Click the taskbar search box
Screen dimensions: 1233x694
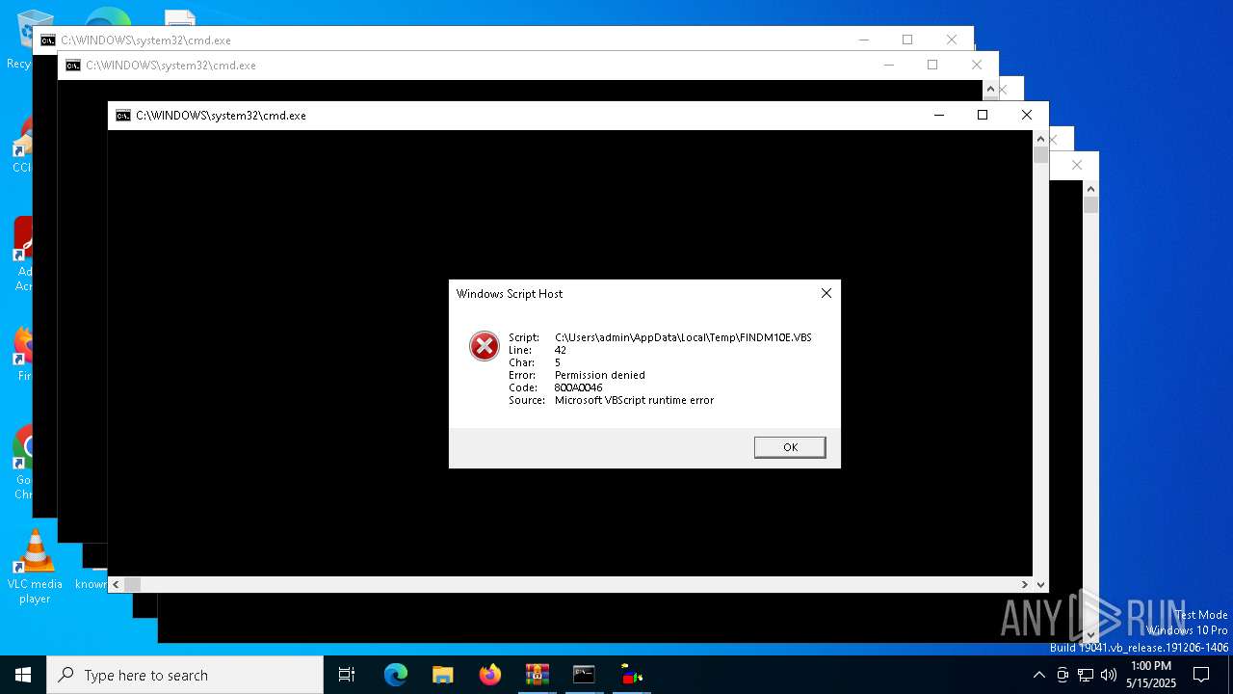[x=185, y=675]
